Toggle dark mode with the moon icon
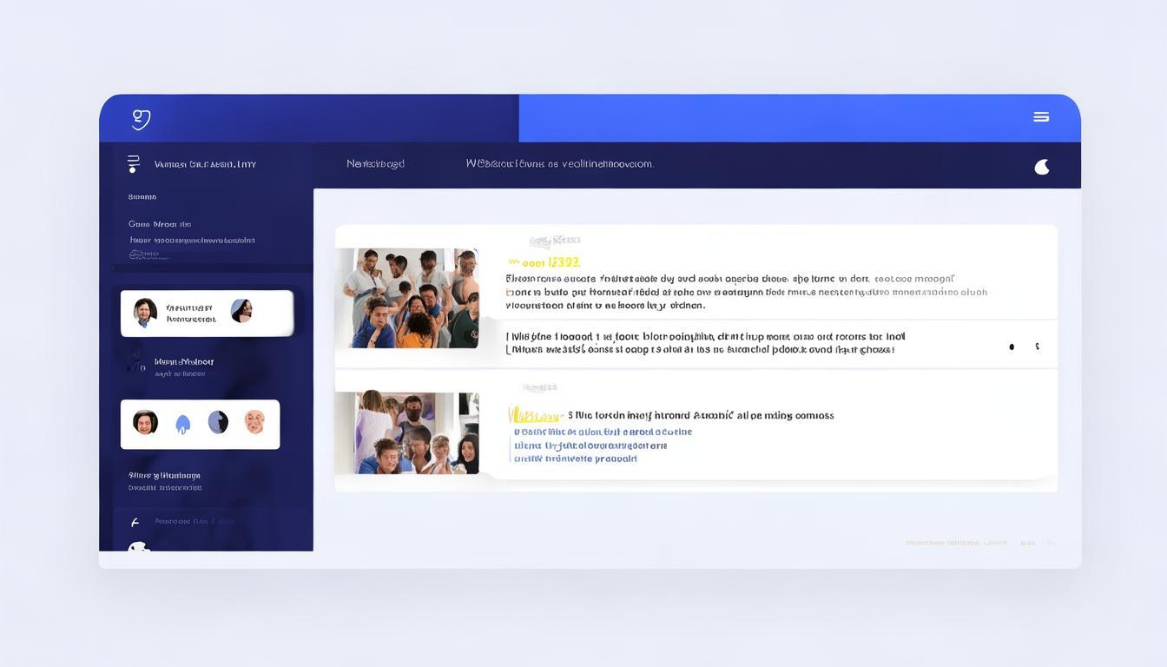Image resolution: width=1167 pixels, height=667 pixels. tap(1042, 167)
